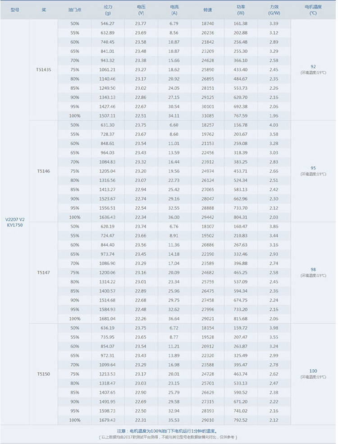Click the 电机温度 (℃) column header

(313, 10)
